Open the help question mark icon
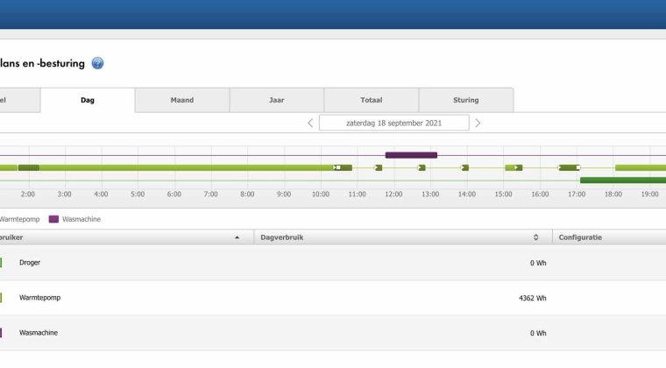This screenshot has width=666, height=368. 97,63
